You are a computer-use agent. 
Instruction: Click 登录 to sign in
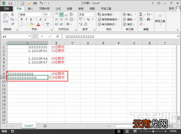[x=172, y=9]
